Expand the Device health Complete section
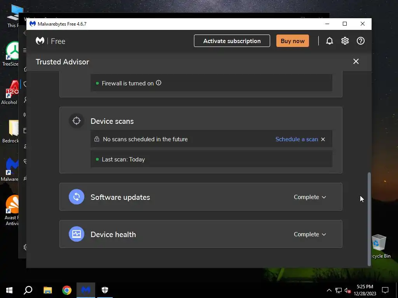The height and width of the screenshot is (298, 398). pos(310,234)
